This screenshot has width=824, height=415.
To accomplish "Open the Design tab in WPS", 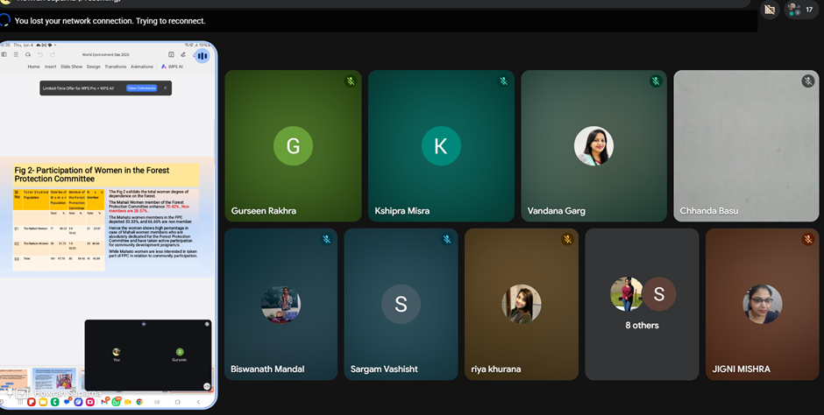I will [94, 67].
